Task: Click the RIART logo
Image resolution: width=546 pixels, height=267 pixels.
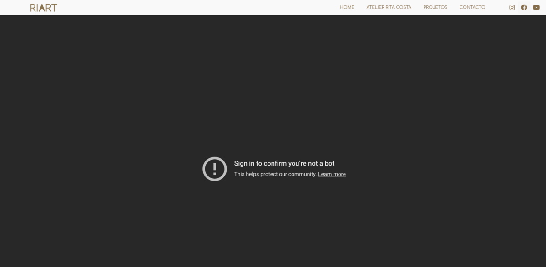Action: point(44,8)
